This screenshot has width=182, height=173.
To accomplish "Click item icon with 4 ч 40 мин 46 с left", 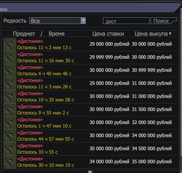I will 10,71.
